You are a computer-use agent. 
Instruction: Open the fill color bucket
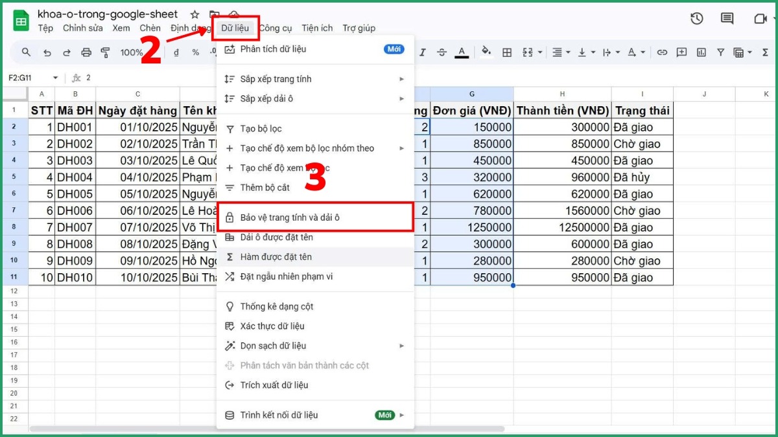pos(486,52)
